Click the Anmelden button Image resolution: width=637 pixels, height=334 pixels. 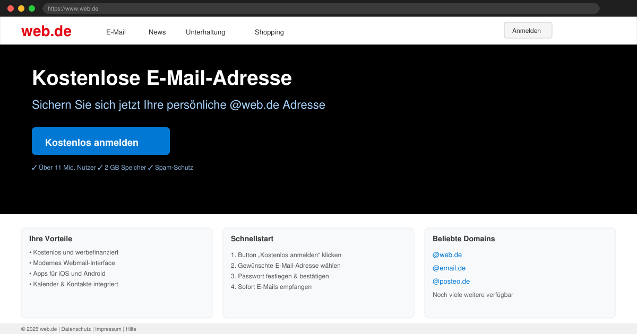point(528,30)
